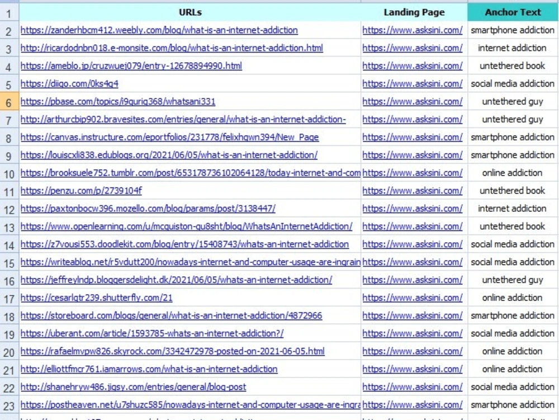This screenshot has width=559, height=420.
Task: Open the shanehryw486.jigsy.com link
Action: point(134,387)
